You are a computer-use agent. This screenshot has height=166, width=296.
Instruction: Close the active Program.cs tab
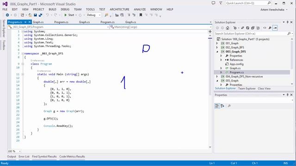[x=30, y=22]
